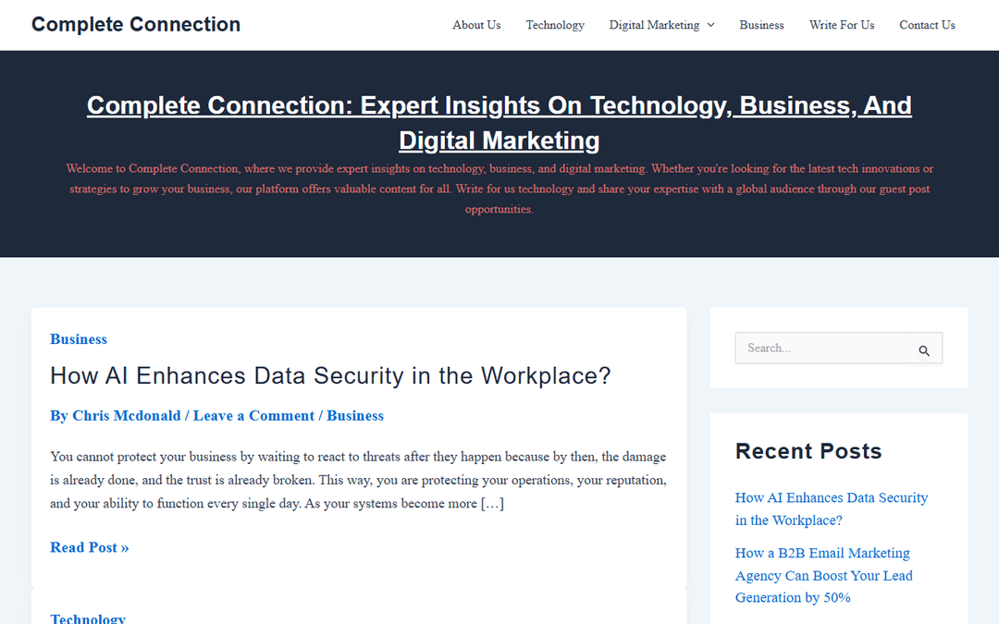Viewport: 999px width, 624px height.
Task: Click the Leave a Comment link
Action: (x=253, y=416)
